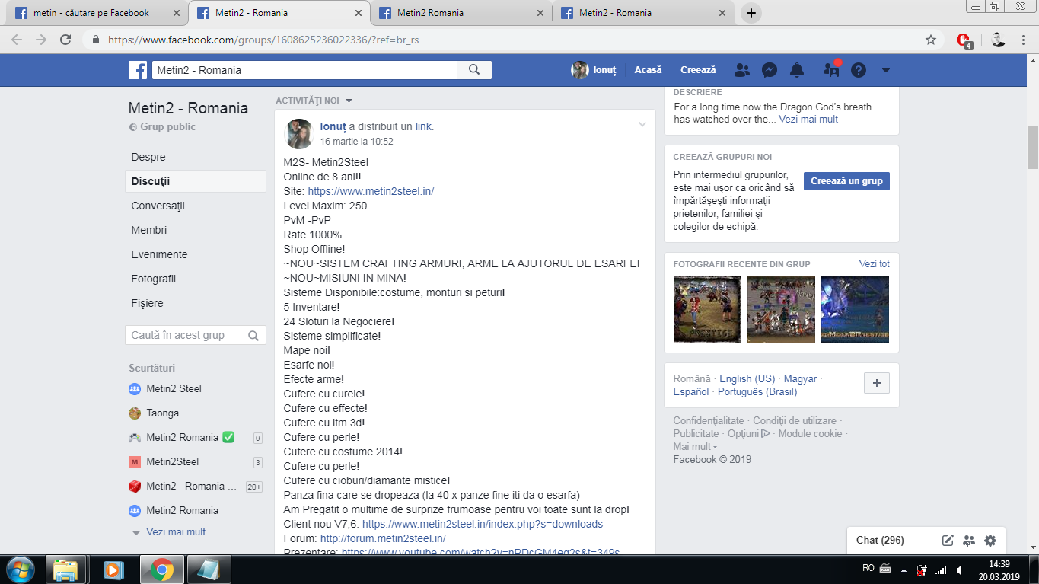
Task: Open groups notification icon with red badge
Action: (x=832, y=70)
